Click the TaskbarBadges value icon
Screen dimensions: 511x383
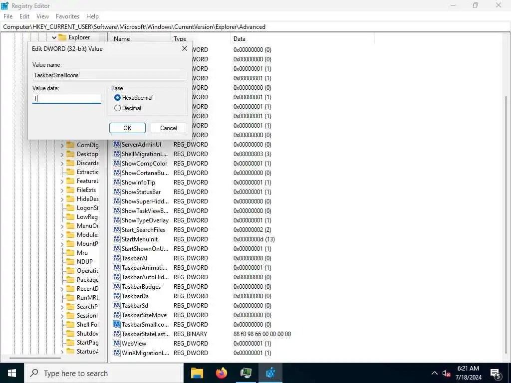click(x=117, y=286)
